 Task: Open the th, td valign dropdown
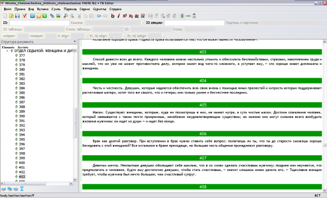point(163,36)
